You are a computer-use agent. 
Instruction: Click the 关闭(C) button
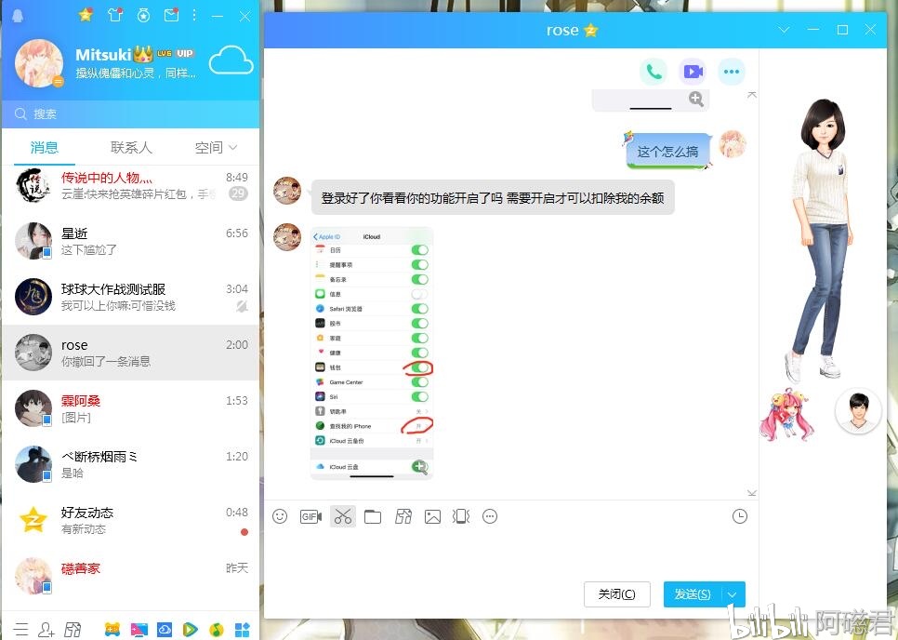point(617,594)
